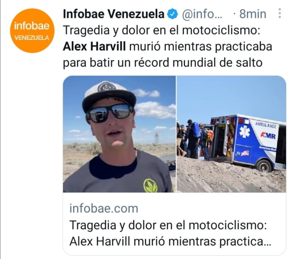Open the truncated @info... handle

(x=202, y=14)
